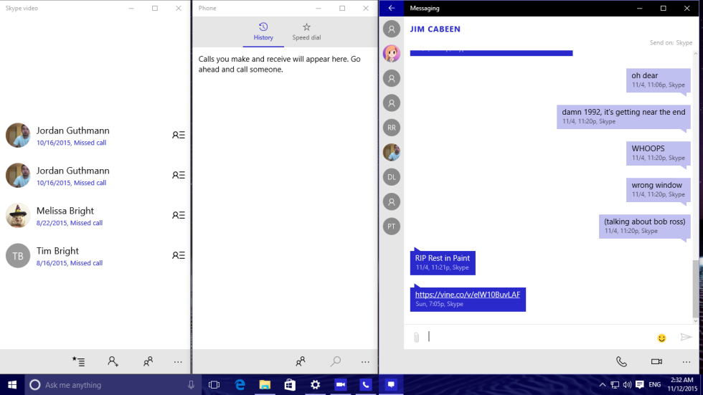Open topmost blank-avatar conversation in Messaging sidebar
The height and width of the screenshot is (395, 703).
392,29
